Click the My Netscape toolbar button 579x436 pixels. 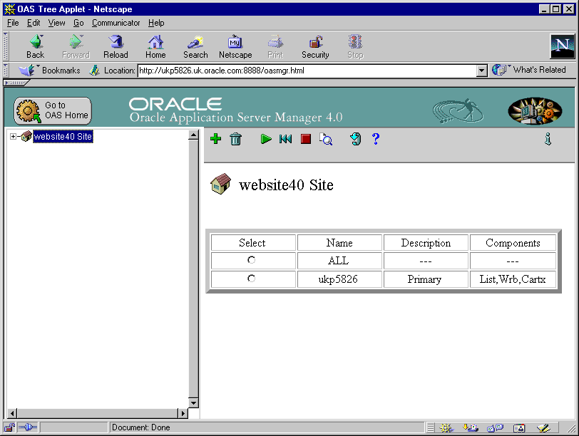tap(235, 47)
